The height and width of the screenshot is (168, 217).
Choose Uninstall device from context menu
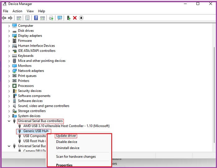[x=68, y=148]
